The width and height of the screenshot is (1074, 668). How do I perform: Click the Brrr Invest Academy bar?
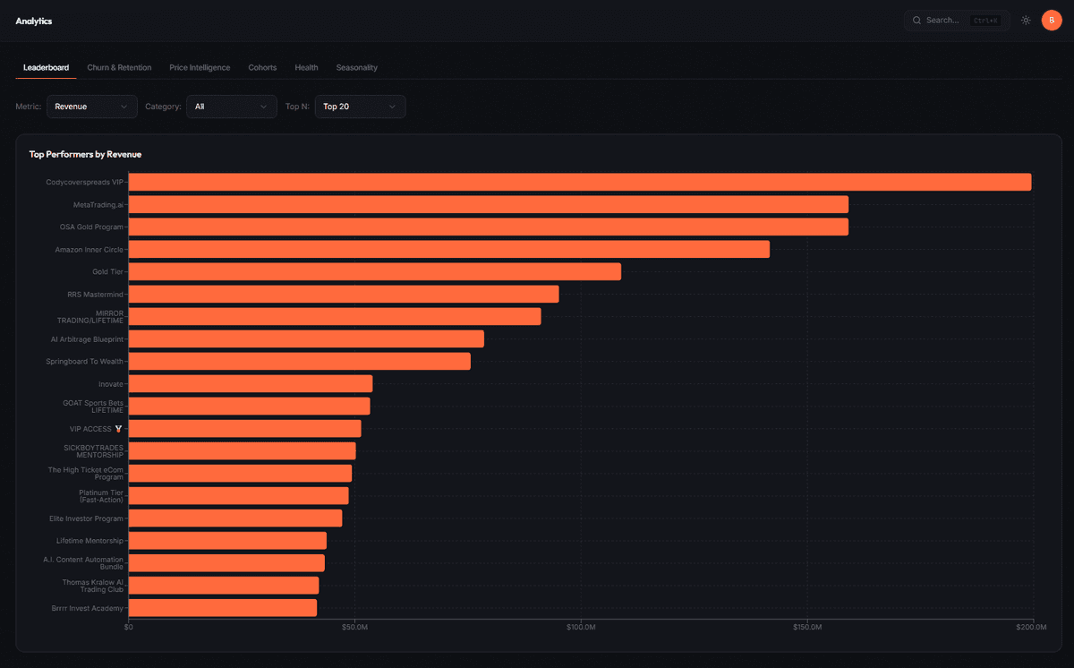coord(222,607)
